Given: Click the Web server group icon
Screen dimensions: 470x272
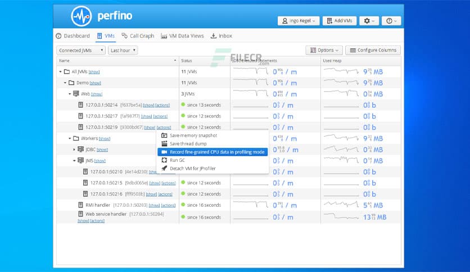Looking at the screenshot, I should click(x=76, y=94).
